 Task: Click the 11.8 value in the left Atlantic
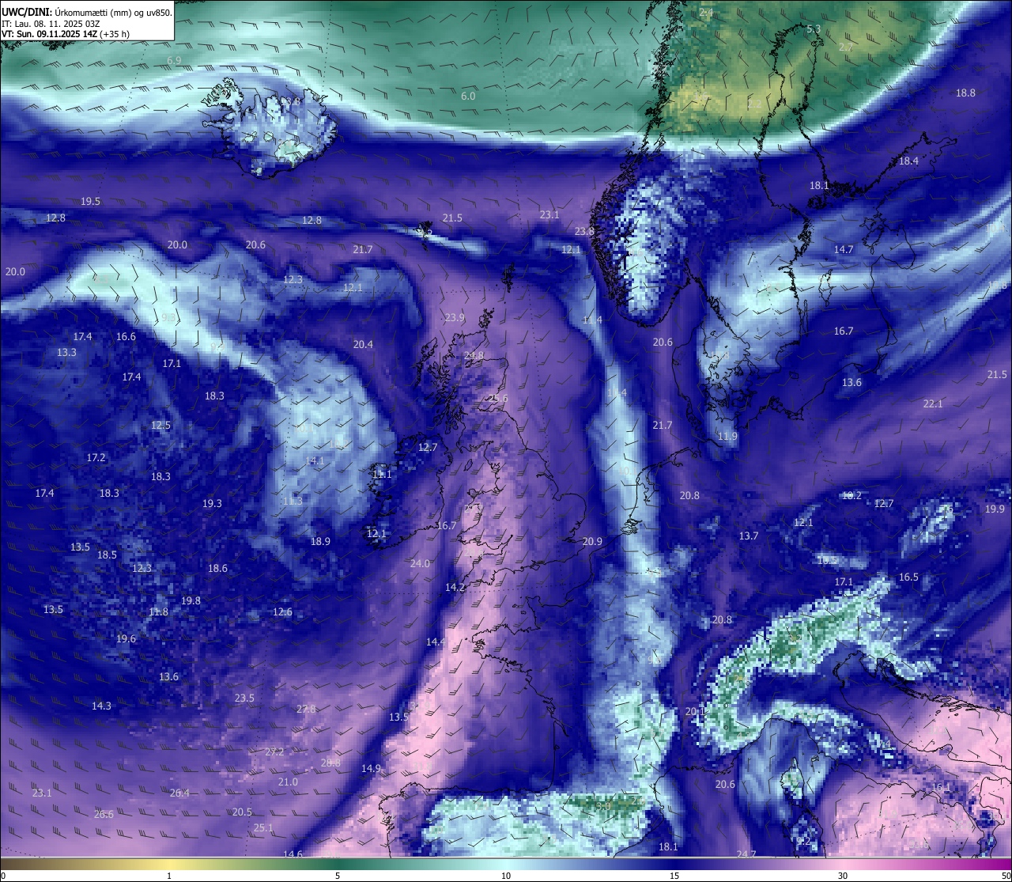[x=158, y=611]
